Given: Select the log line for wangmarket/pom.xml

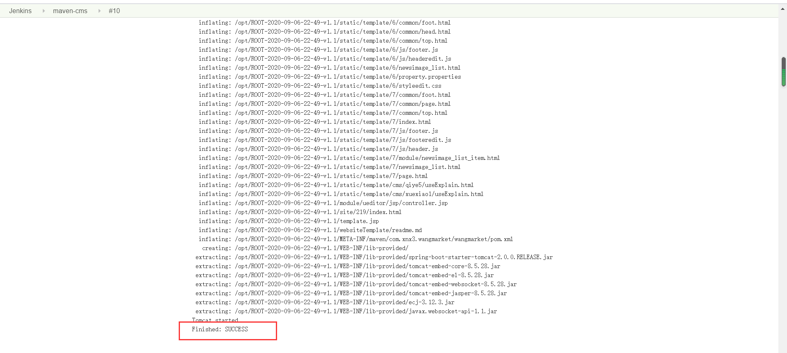Looking at the screenshot, I should point(356,239).
